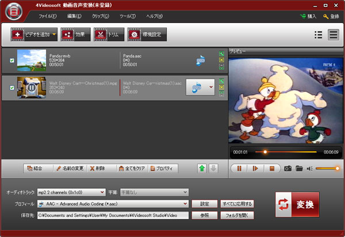Switch to detailed list view icon
The width and height of the screenshot is (345, 237).
coord(333,34)
